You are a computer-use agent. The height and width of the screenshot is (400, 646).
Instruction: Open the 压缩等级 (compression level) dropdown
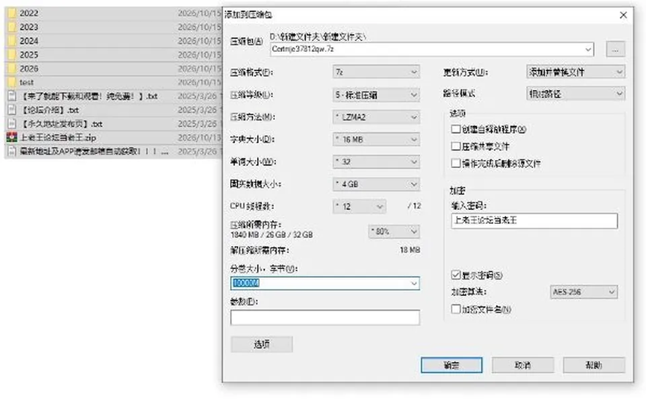tap(376, 95)
